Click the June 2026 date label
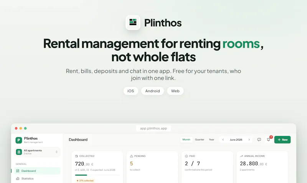 236,139
